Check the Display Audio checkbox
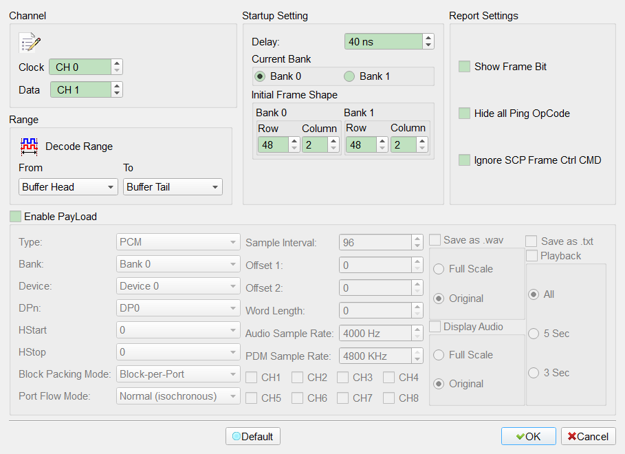The height and width of the screenshot is (454, 625). pos(435,326)
